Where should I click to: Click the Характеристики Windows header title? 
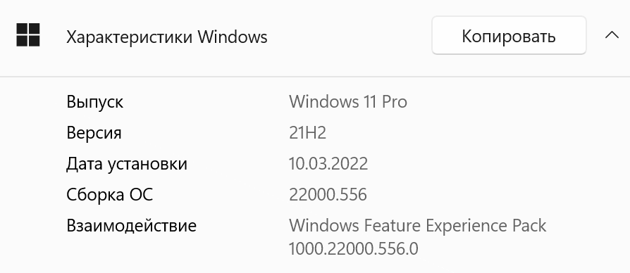click(x=167, y=37)
